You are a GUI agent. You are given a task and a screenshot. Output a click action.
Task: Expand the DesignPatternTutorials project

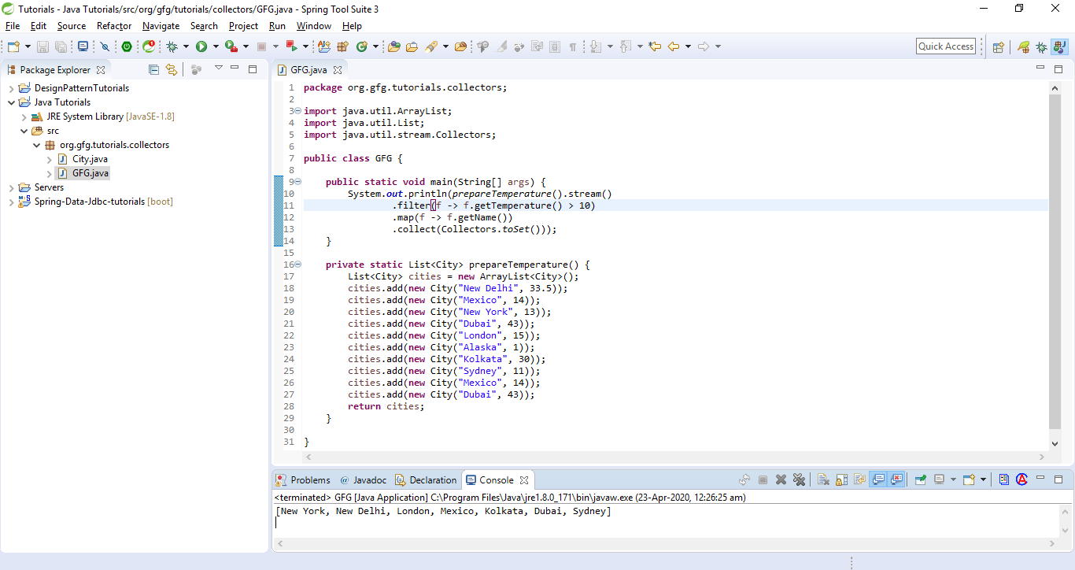point(12,88)
